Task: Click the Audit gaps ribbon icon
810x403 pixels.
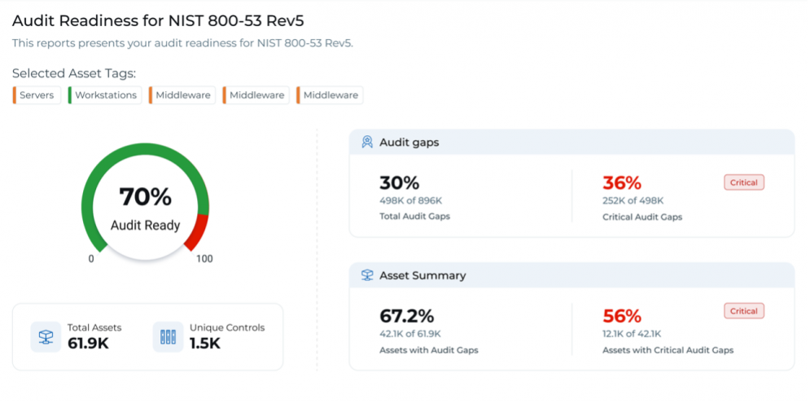Action: click(367, 142)
